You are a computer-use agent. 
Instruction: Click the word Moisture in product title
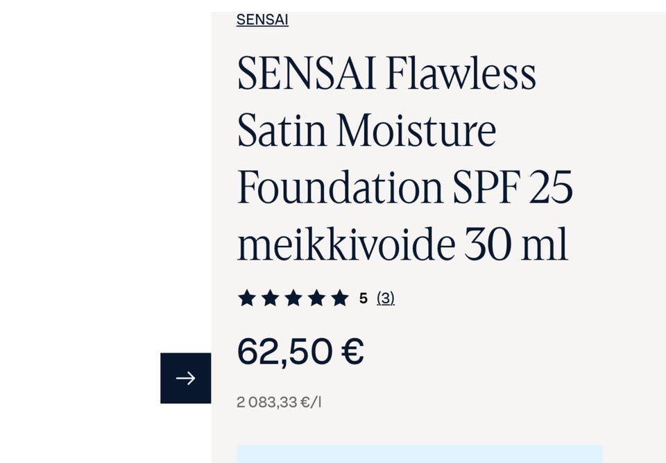click(416, 131)
